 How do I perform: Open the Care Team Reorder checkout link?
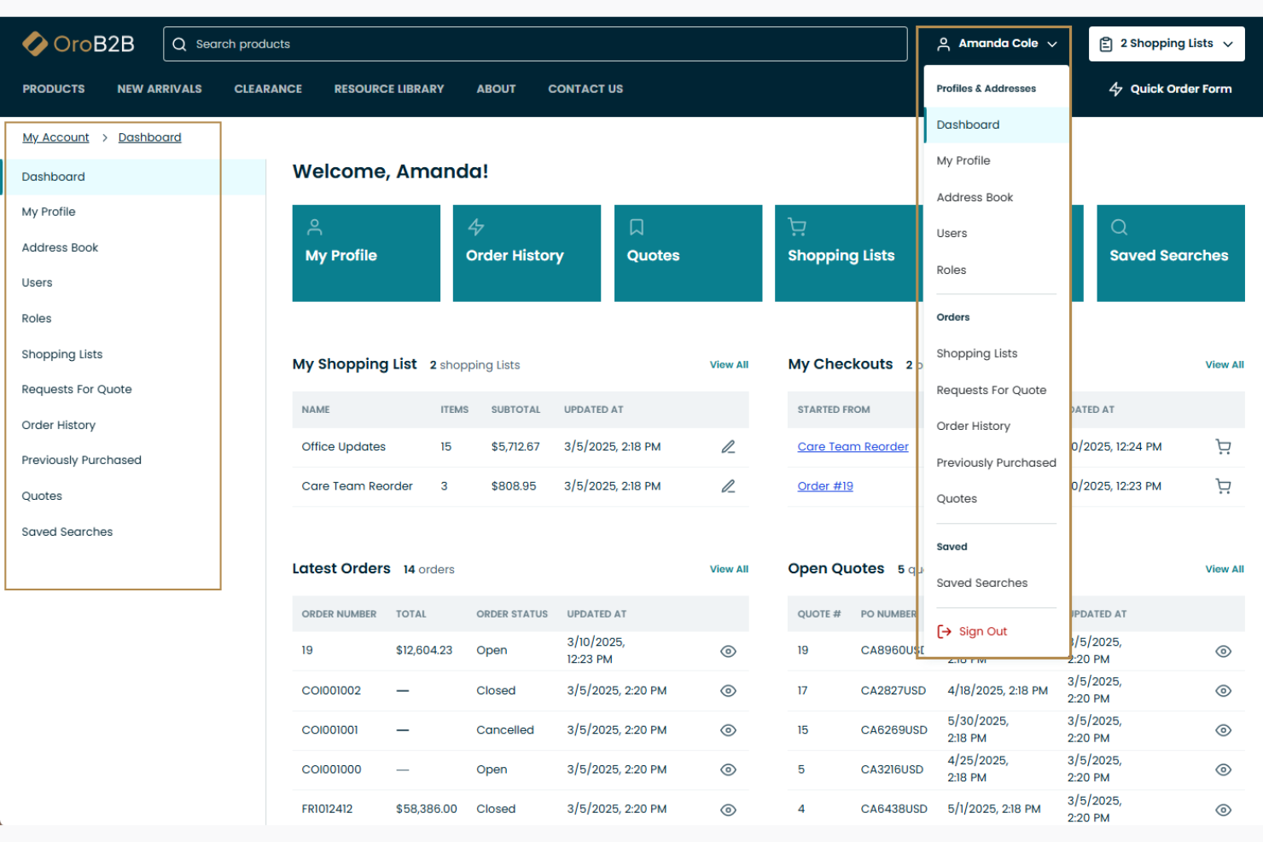tap(853, 446)
